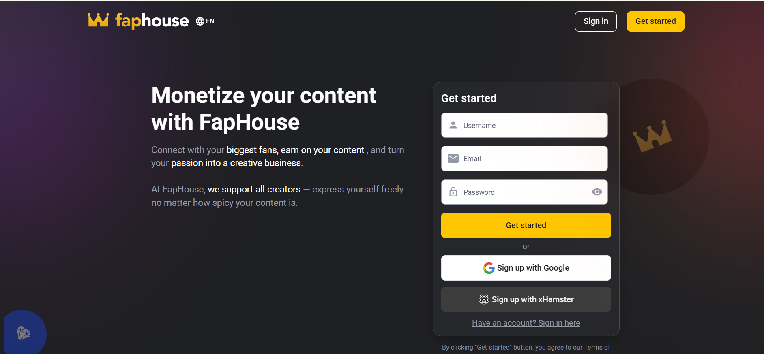Select Sign up with xHamster
This screenshot has width=764, height=354.
[x=526, y=299]
